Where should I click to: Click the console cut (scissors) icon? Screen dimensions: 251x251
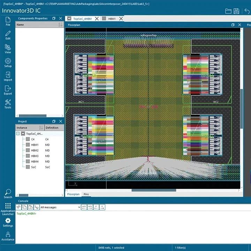click(x=18, y=207)
